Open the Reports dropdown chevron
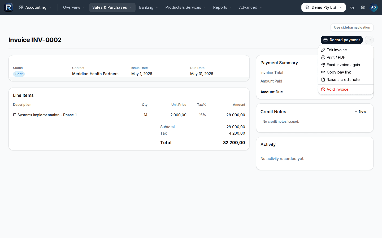Screen dimensions: 382x238 coord(231,7)
